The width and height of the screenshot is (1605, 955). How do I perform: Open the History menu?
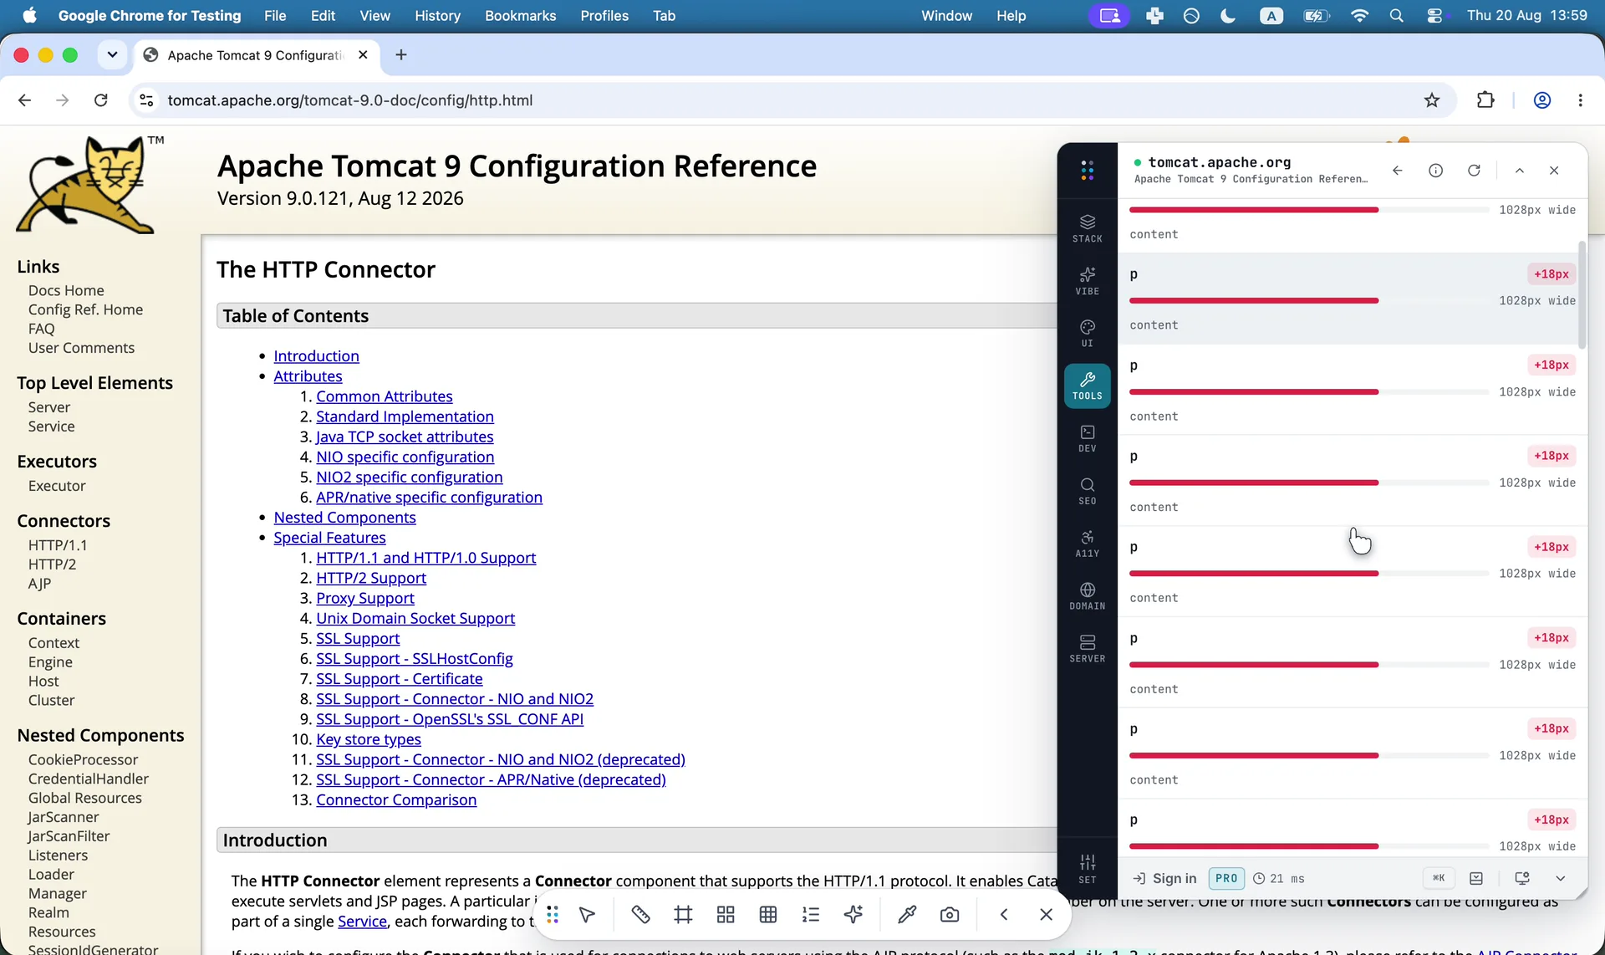tap(437, 16)
